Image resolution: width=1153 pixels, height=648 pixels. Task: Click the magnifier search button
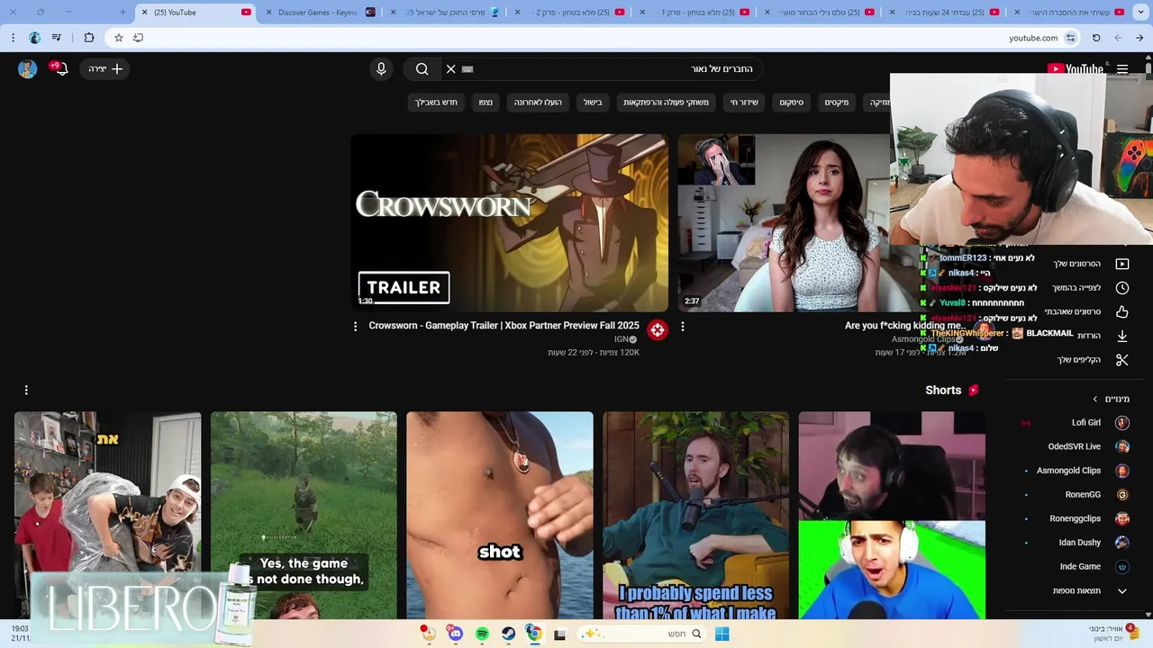click(x=422, y=69)
